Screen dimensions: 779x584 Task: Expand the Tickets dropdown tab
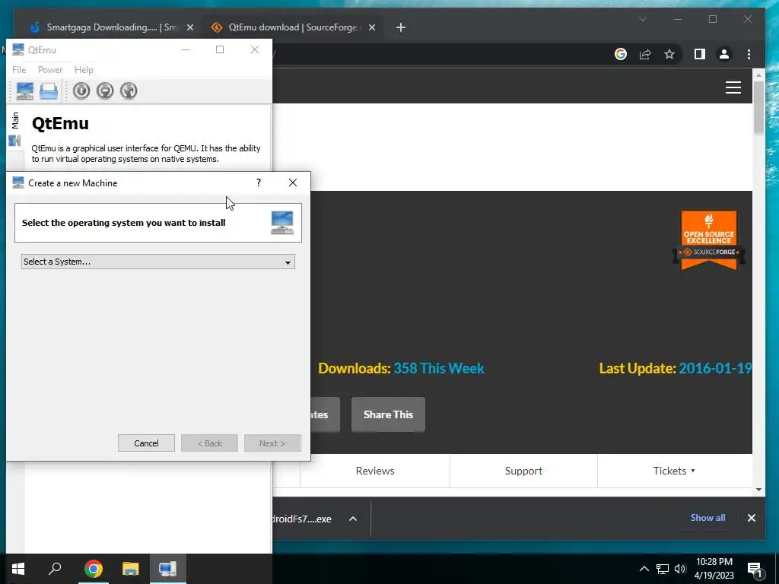[x=674, y=471]
